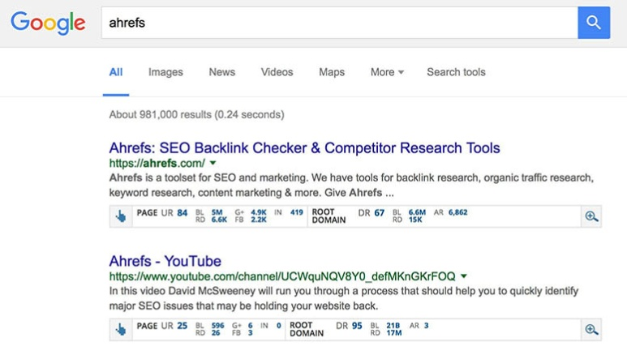Open the Google logo homepage

(x=48, y=24)
